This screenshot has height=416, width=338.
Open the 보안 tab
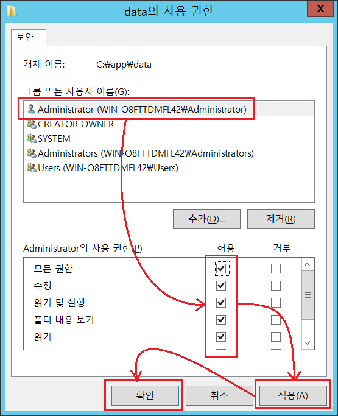[x=25, y=37]
